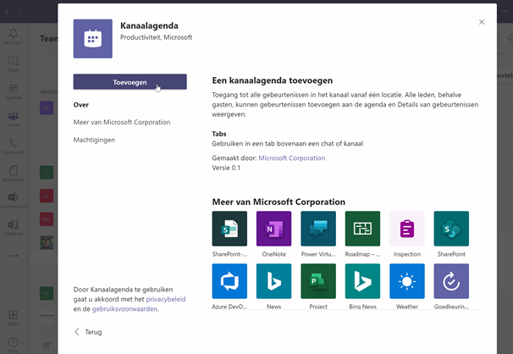Select the Machtigingen section
Screen dimensions: 513x354
point(94,140)
